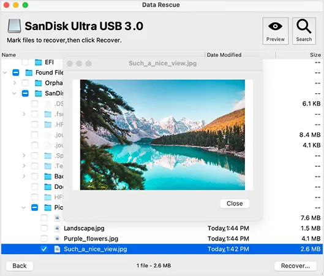
Task: Click the .fs folder icon
Action: [48, 114]
